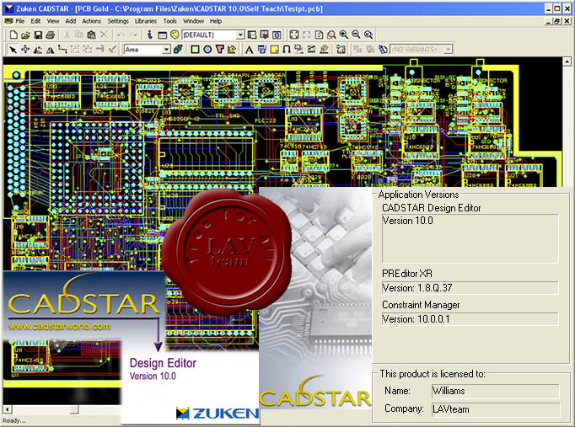575x427 pixels.
Task: Open the View menu
Action: coord(53,21)
